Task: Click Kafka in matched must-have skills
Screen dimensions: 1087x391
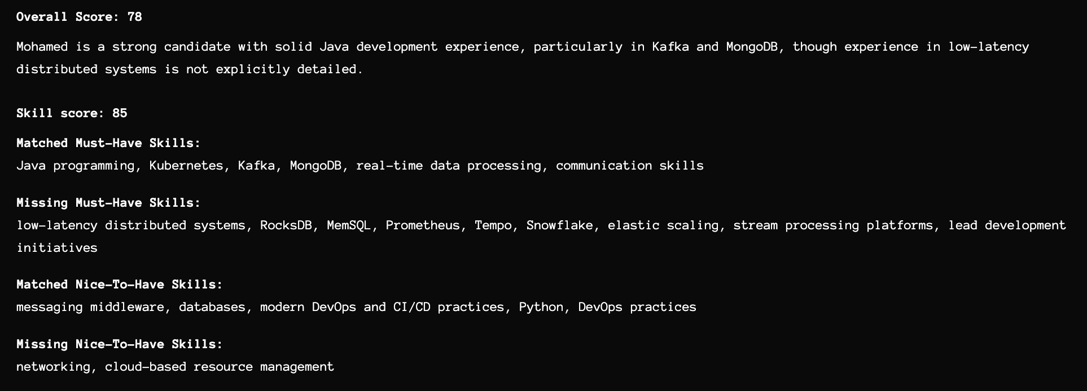Action: (x=256, y=166)
